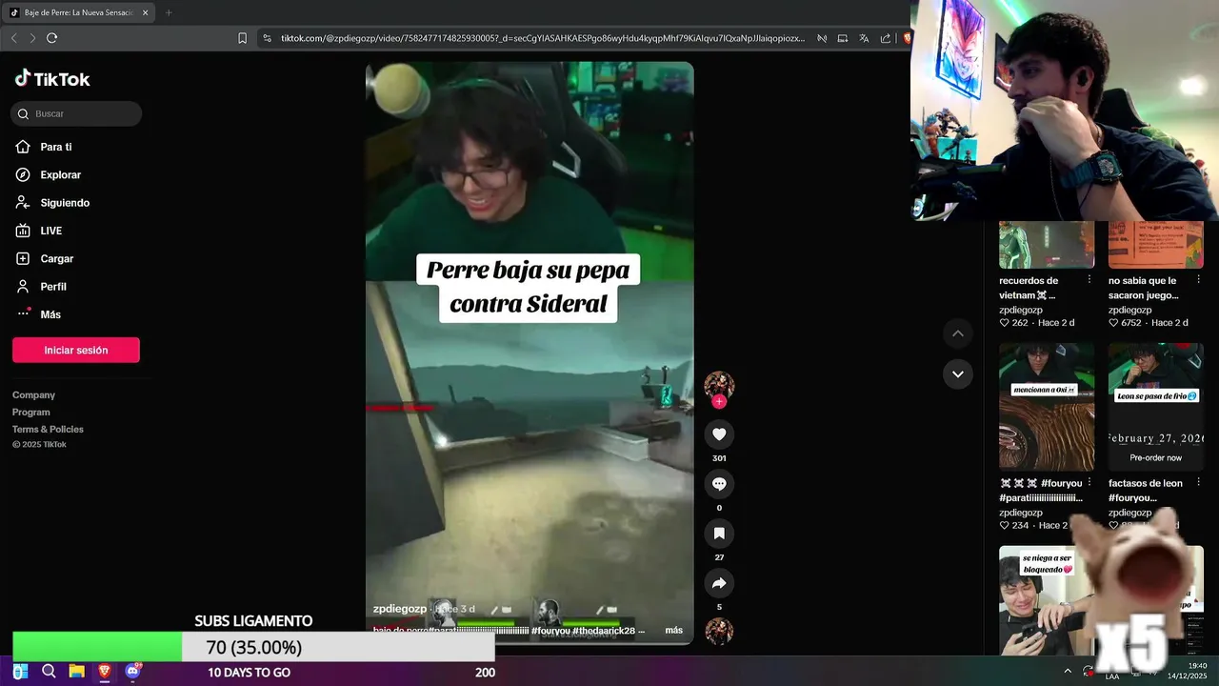
Task: Go to next video with down chevron
Action: [957, 373]
